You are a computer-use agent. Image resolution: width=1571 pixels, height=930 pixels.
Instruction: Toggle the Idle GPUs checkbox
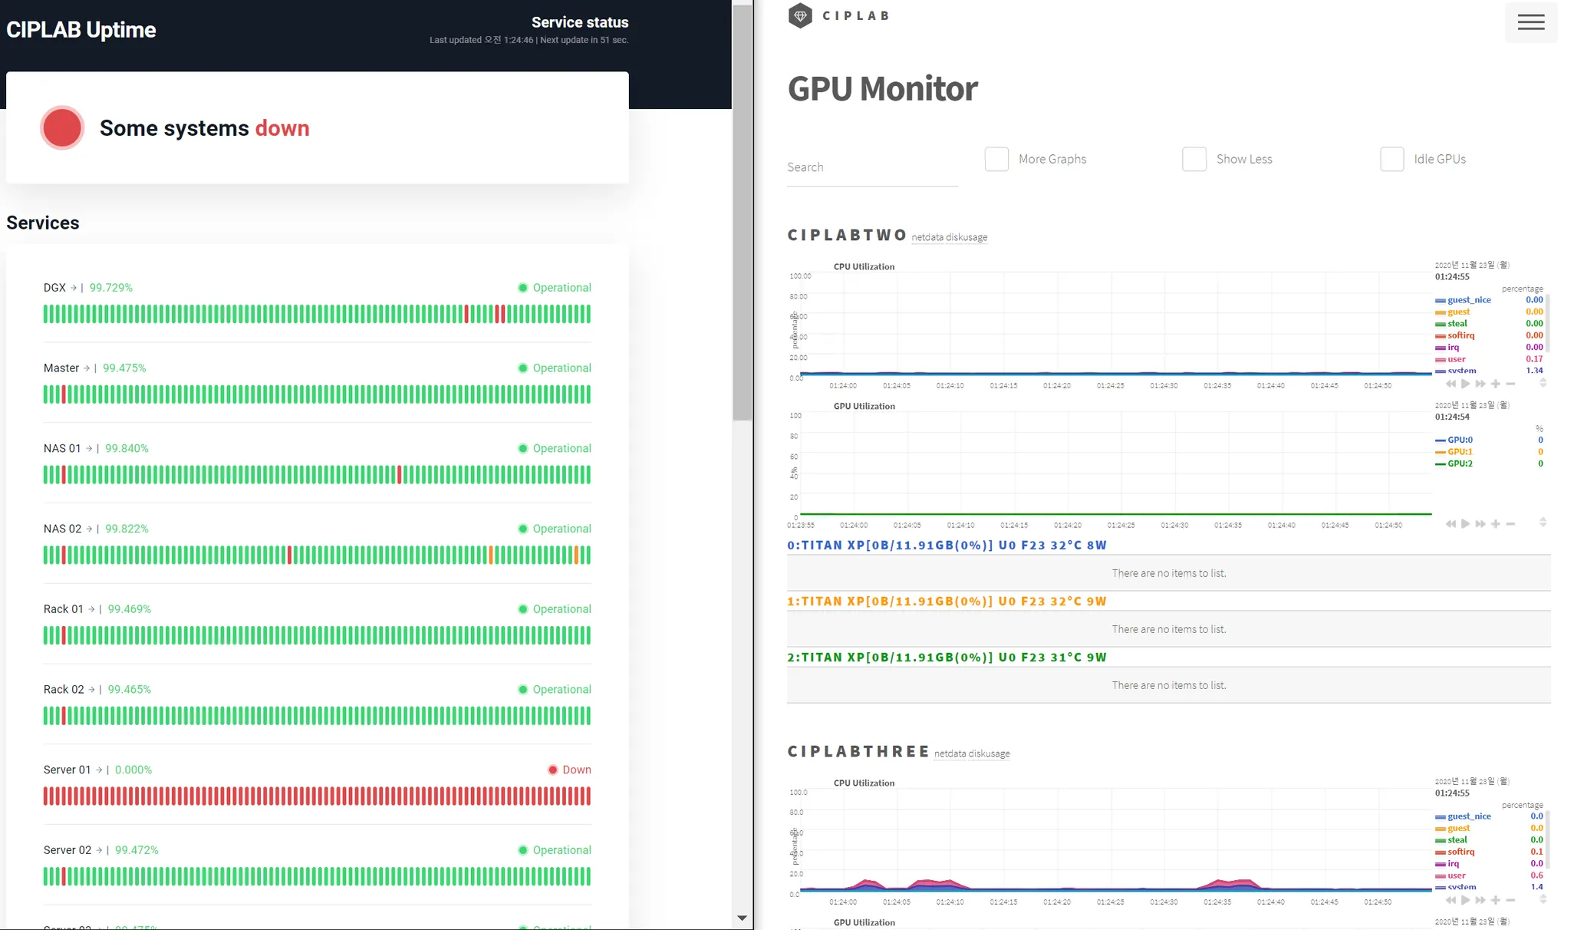[x=1392, y=159]
